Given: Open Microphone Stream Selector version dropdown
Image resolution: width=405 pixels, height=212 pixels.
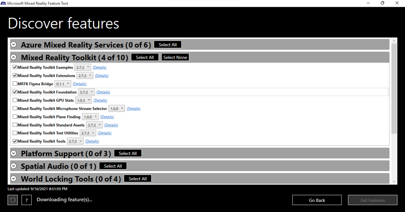Looking at the screenshot, I should (117, 109).
